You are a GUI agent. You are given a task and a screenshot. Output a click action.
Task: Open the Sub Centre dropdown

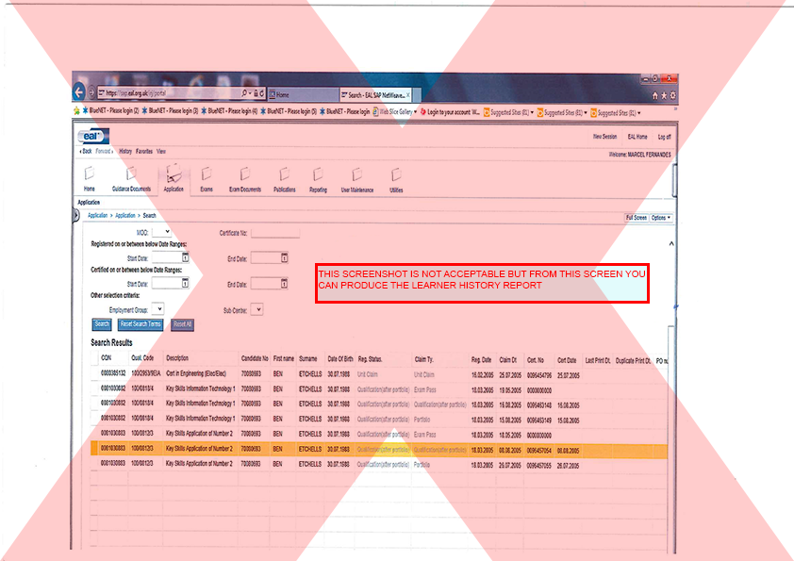pos(256,309)
